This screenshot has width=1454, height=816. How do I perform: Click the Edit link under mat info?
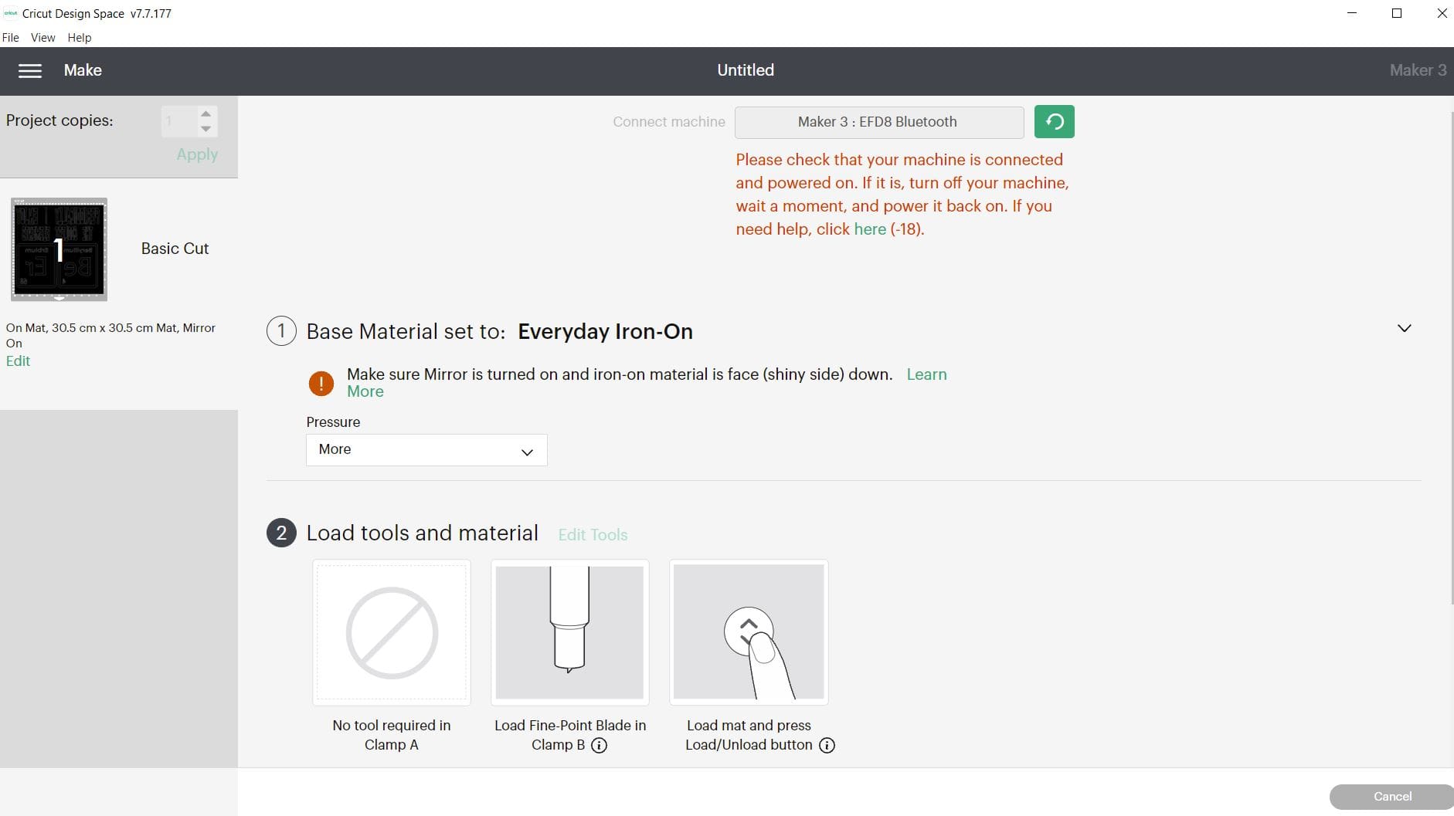pos(18,361)
